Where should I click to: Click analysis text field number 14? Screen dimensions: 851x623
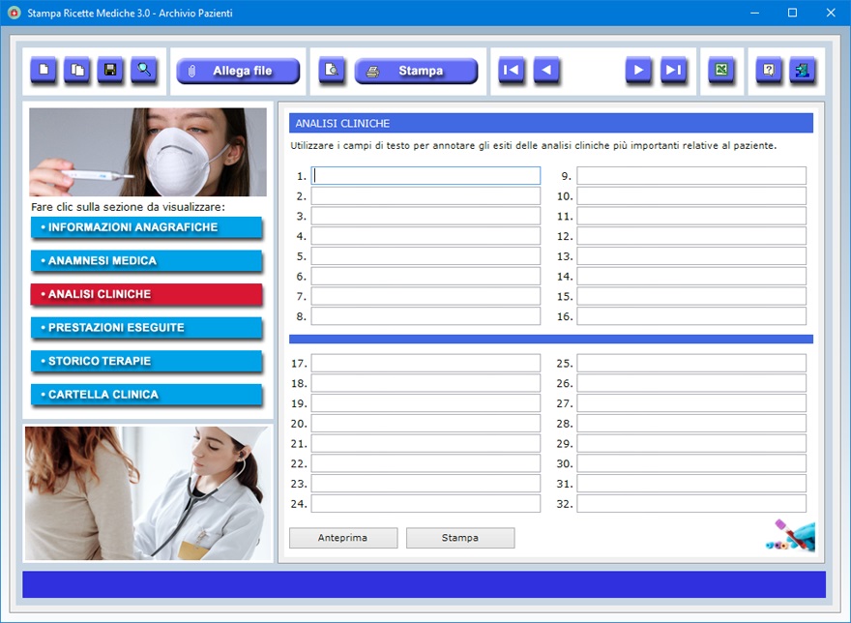[691, 277]
